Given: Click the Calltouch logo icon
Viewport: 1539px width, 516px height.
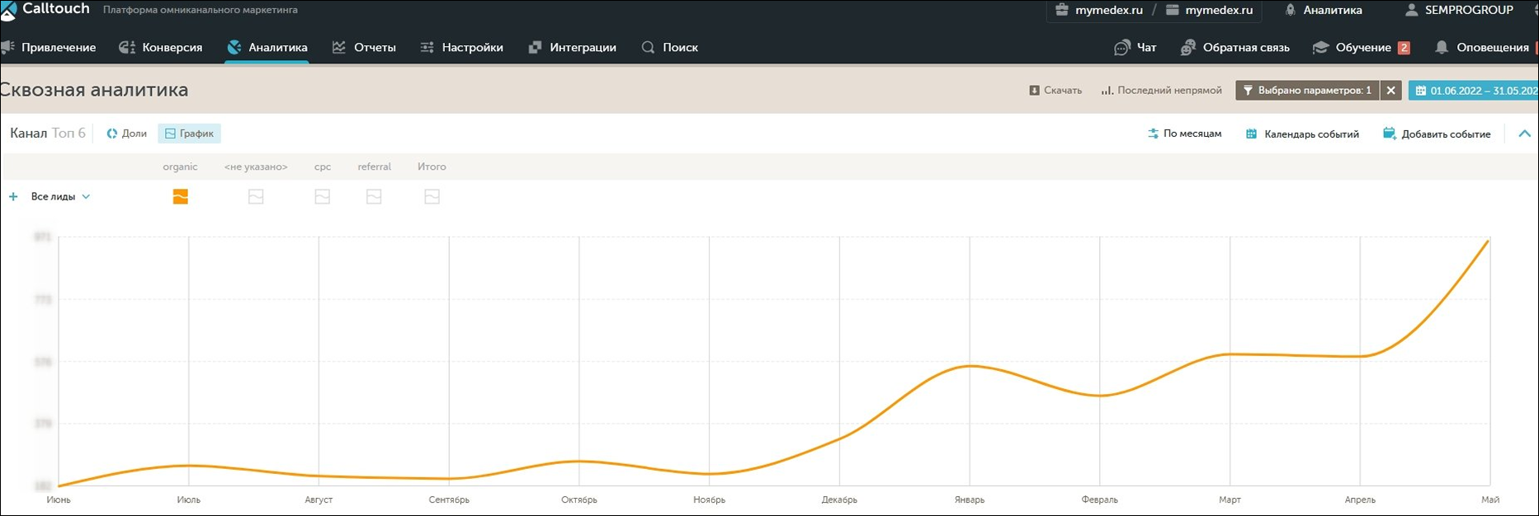Looking at the screenshot, I should click(8, 10).
